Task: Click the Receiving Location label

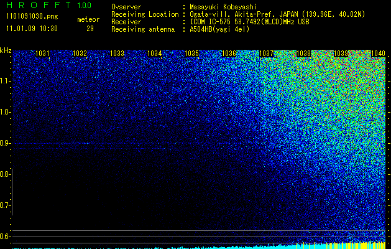Action: [x=145, y=14]
